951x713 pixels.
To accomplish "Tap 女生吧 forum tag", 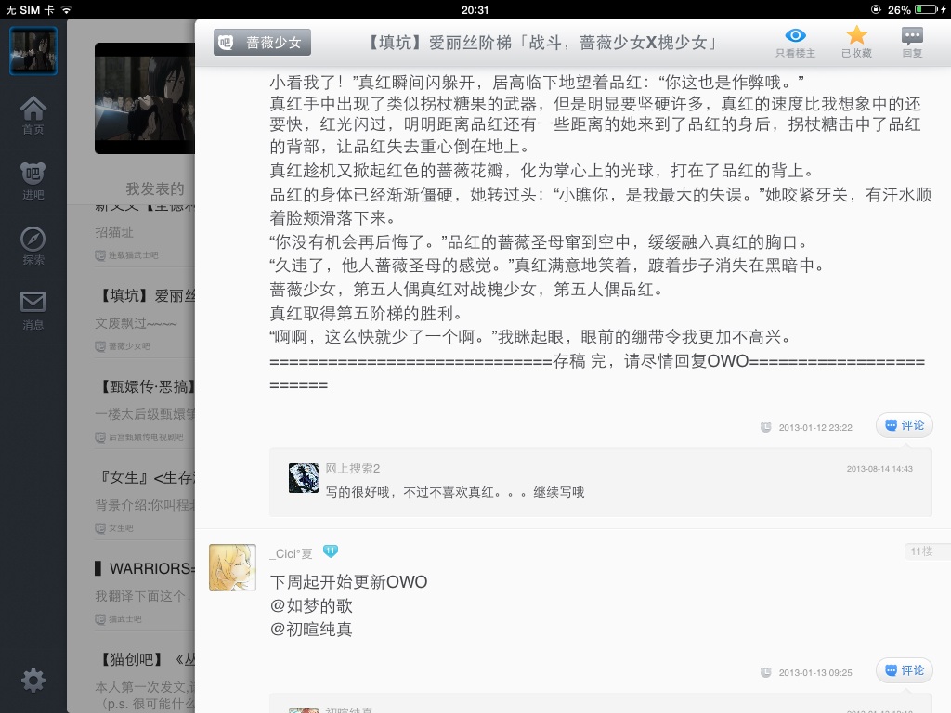I will tap(114, 528).
